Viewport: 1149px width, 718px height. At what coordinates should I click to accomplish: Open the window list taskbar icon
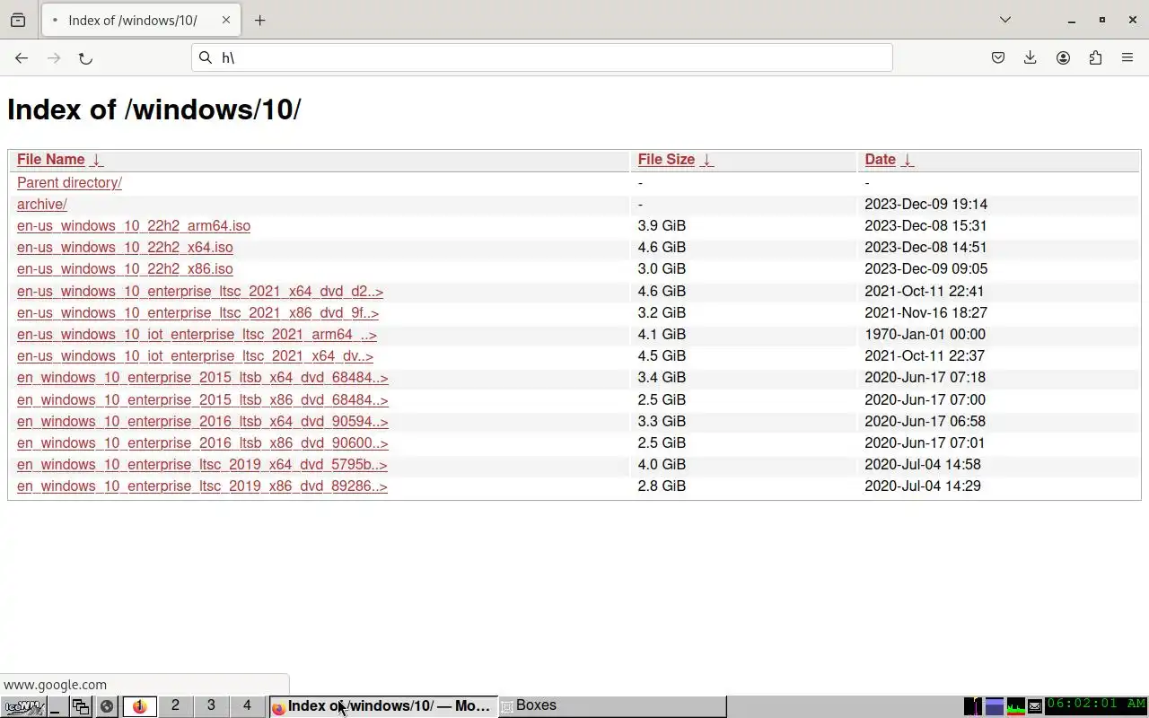pyautogui.click(x=81, y=706)
